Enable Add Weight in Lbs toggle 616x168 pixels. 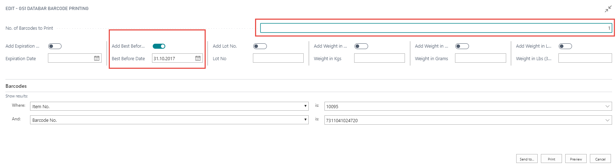[x=565, y=46]
